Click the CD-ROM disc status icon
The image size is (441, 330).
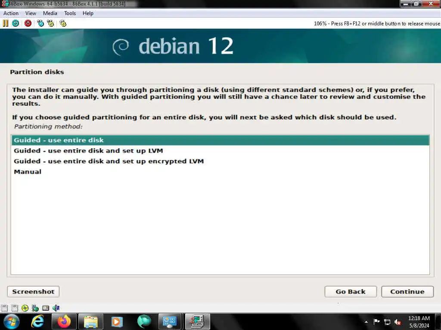point(25,308)
